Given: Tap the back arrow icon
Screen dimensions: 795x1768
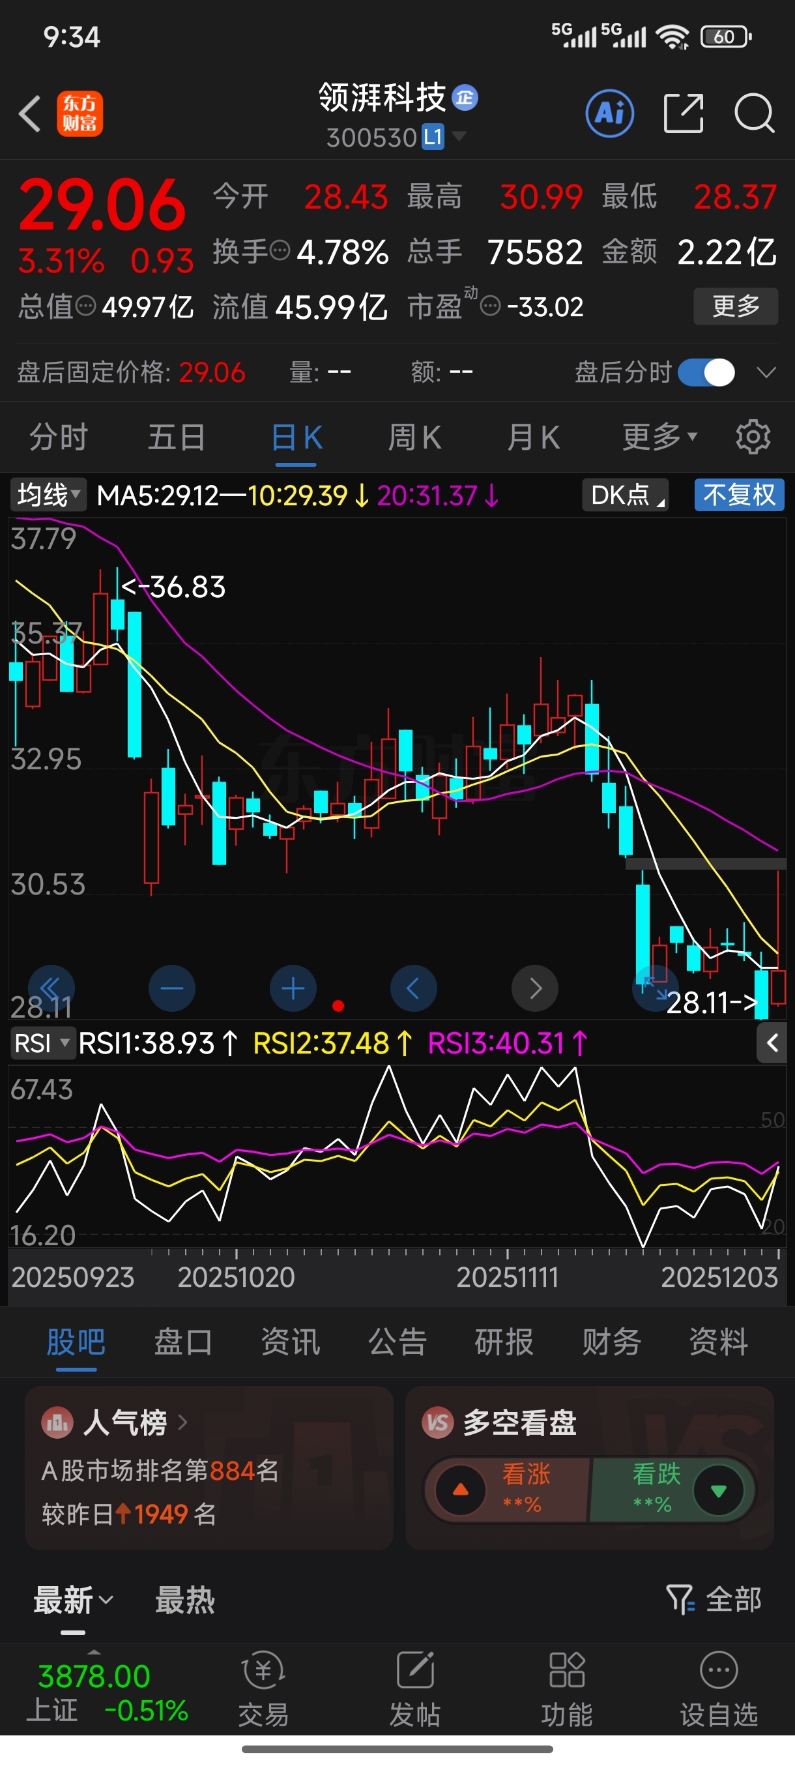Looking at the screenshot, I should pyautogui.click(x=29, y=113).
